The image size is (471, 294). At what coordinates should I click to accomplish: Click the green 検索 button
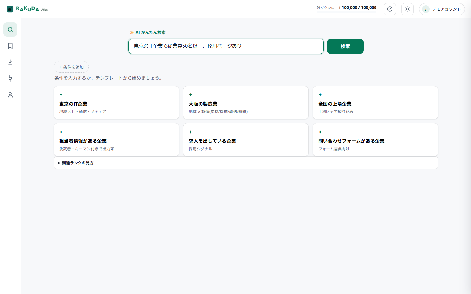(345, 46)
